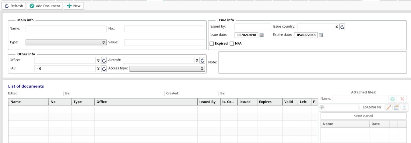Open the Expire date calendar picker
The width and height of the screenshot is (411, 143).
321,35
